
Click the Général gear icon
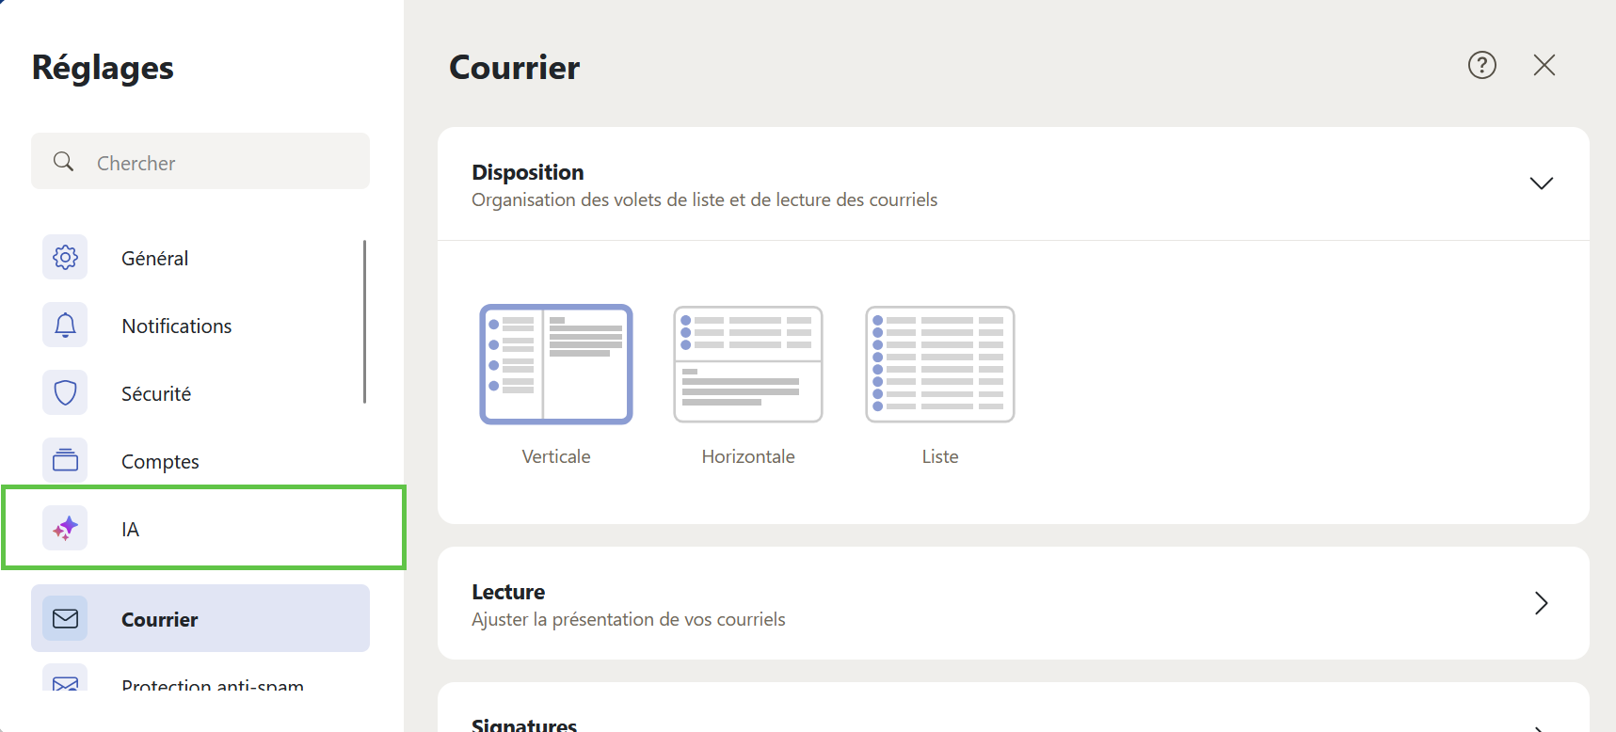[x=65, y=257]
